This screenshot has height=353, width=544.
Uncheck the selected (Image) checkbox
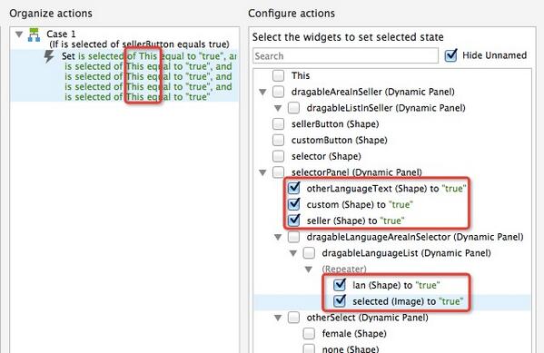tap(340, 300)
